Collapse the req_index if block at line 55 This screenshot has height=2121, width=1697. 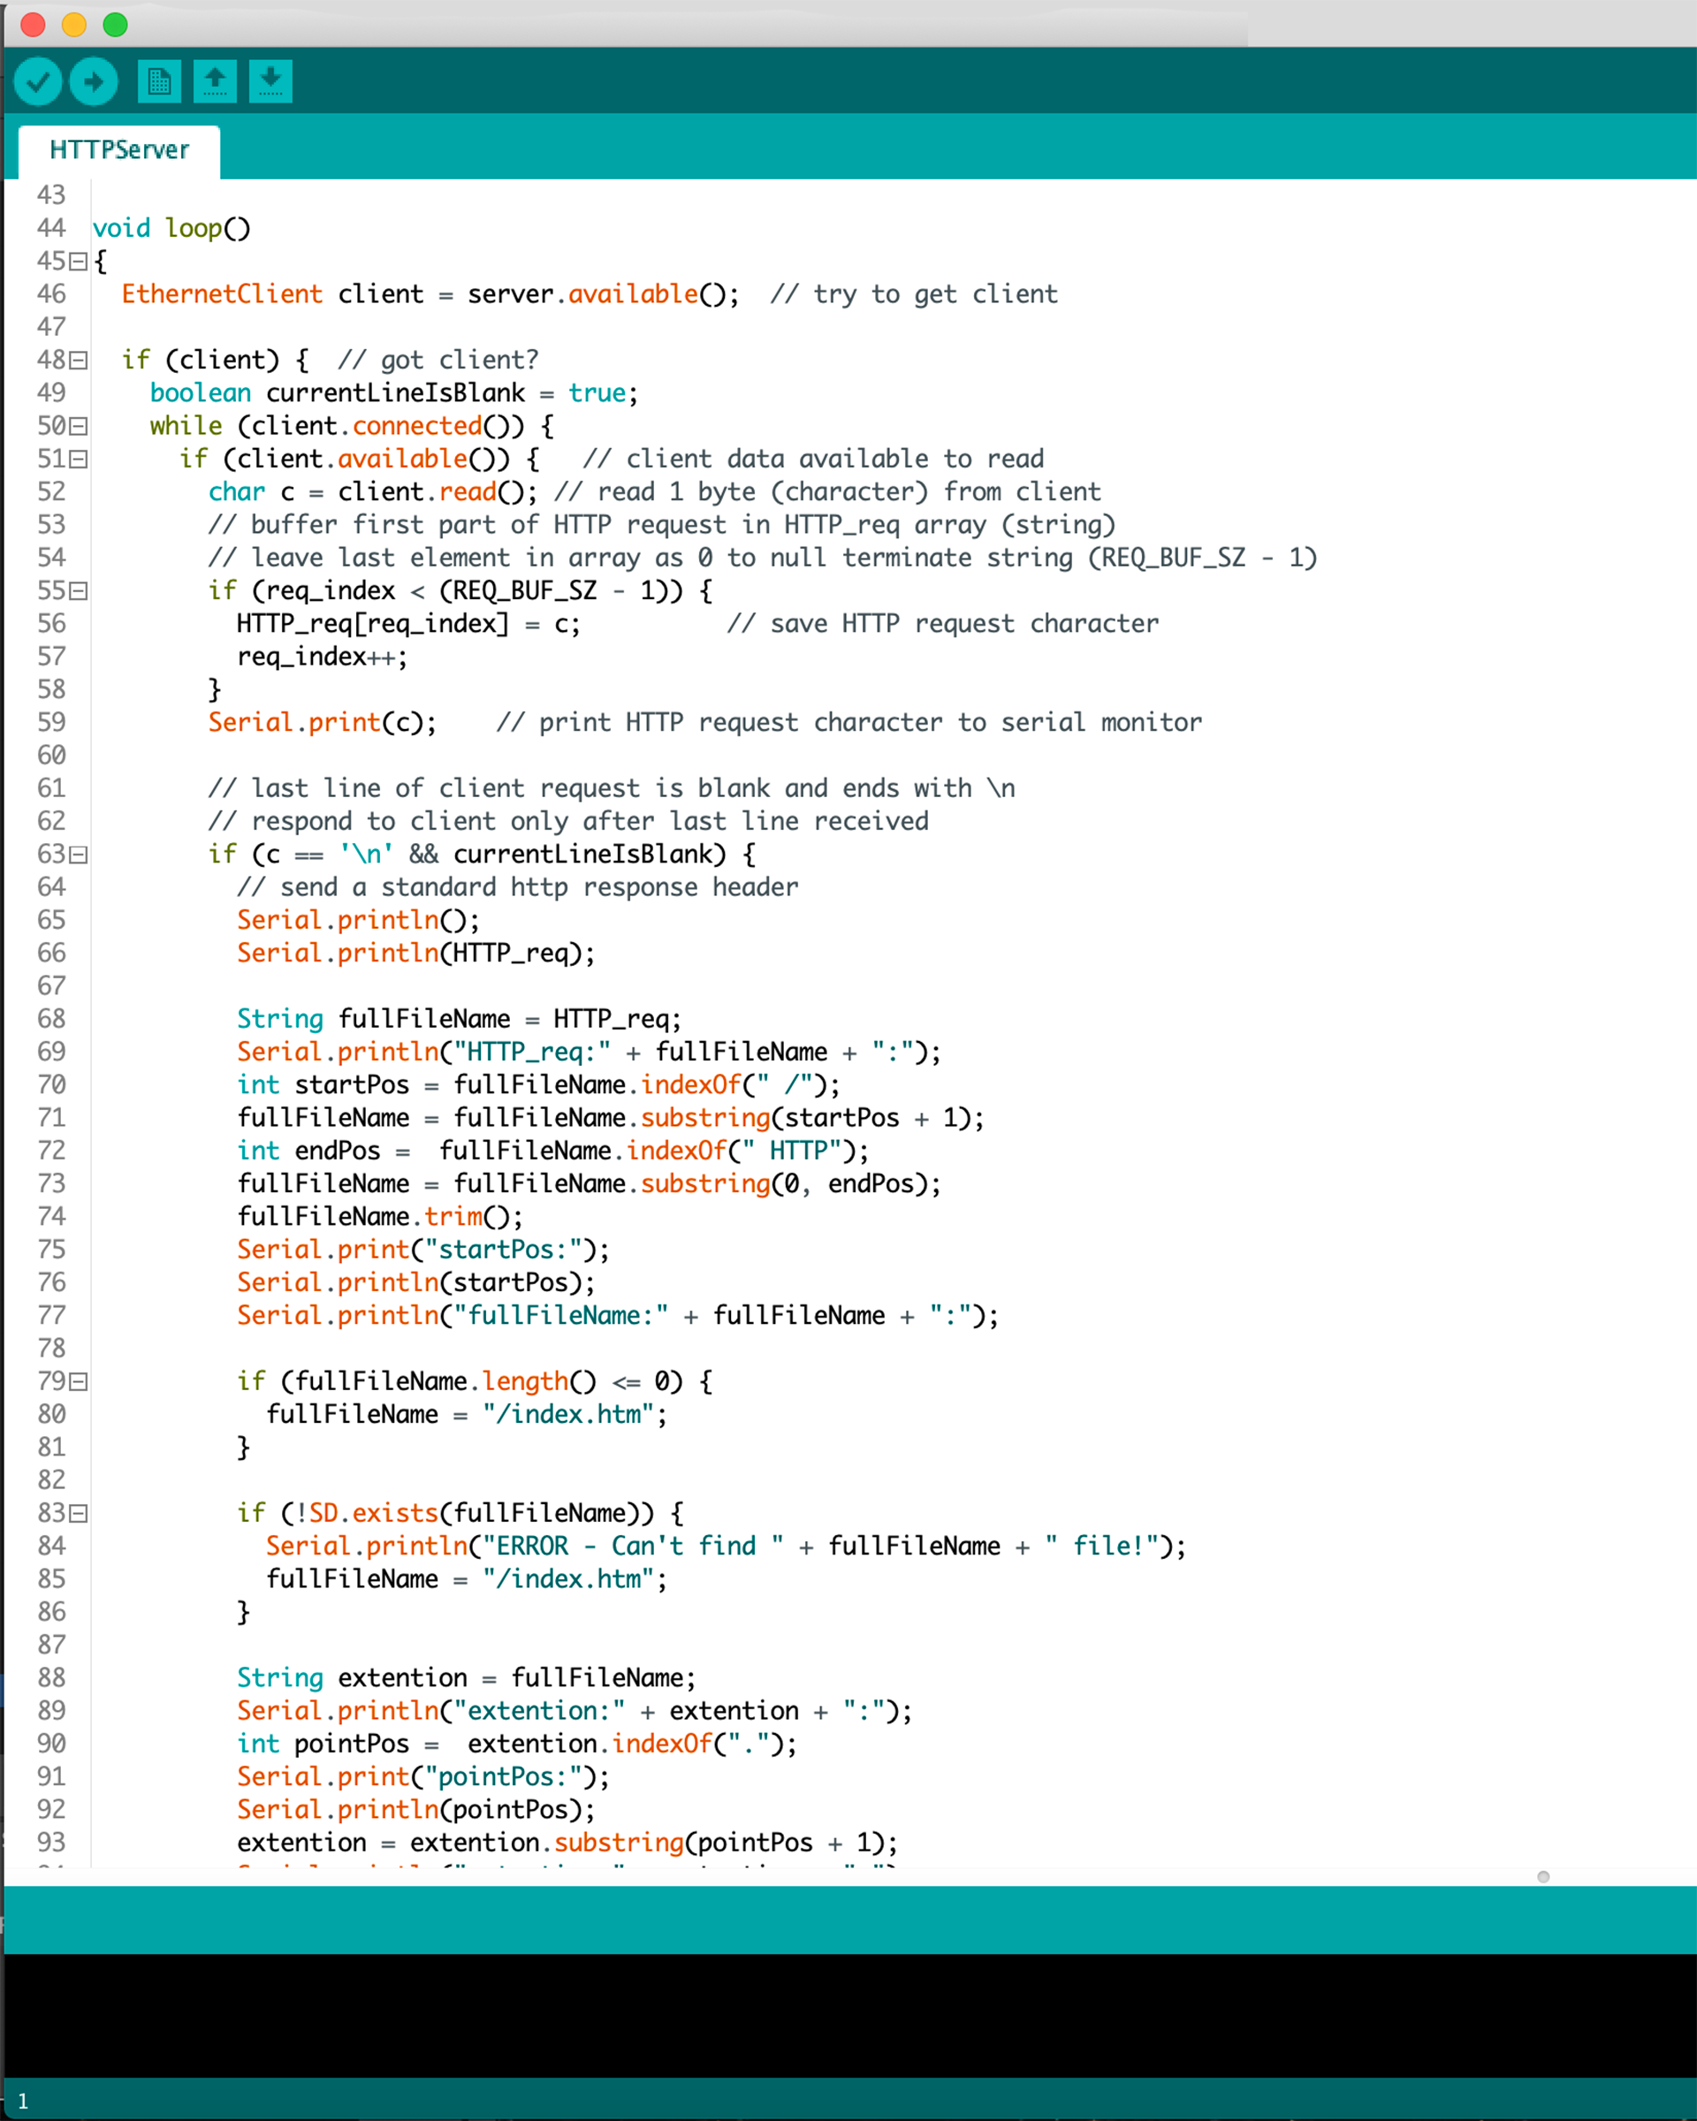79,591
